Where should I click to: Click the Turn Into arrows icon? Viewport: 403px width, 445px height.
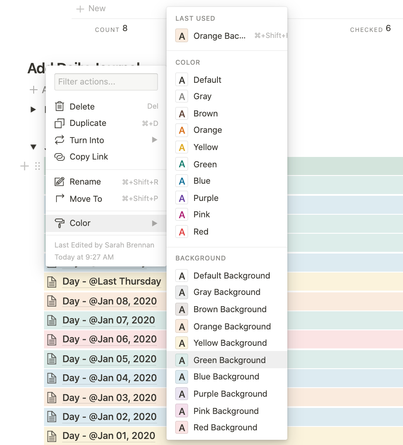click(60, 140)
